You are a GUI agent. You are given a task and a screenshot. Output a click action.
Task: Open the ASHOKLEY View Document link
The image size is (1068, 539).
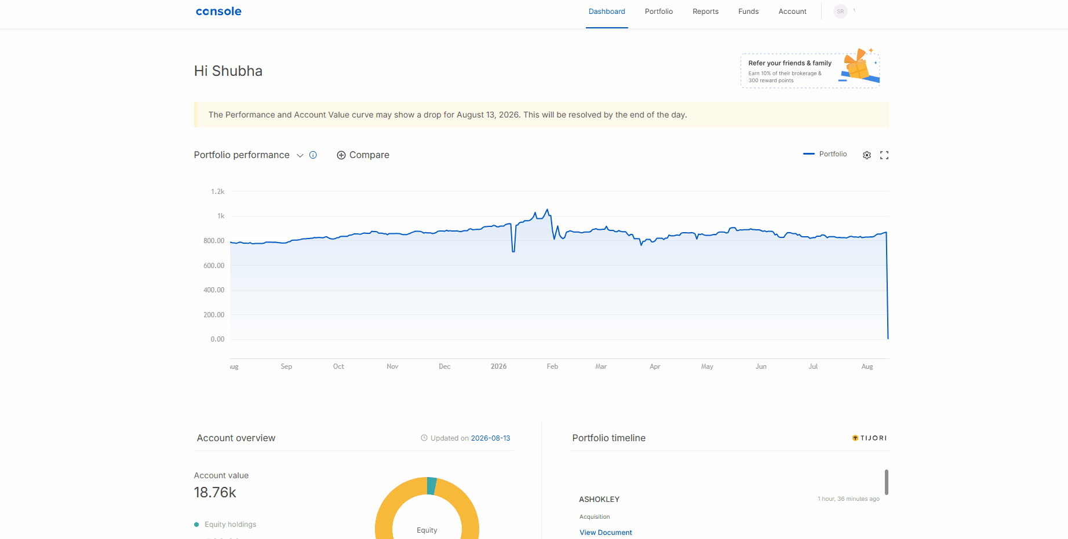[x=606, y=533]
